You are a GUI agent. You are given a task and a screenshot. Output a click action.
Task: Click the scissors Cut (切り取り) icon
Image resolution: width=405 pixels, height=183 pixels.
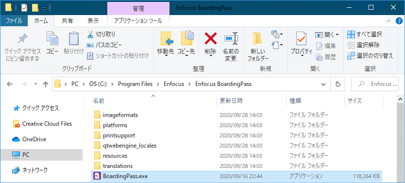coord(90,34)
